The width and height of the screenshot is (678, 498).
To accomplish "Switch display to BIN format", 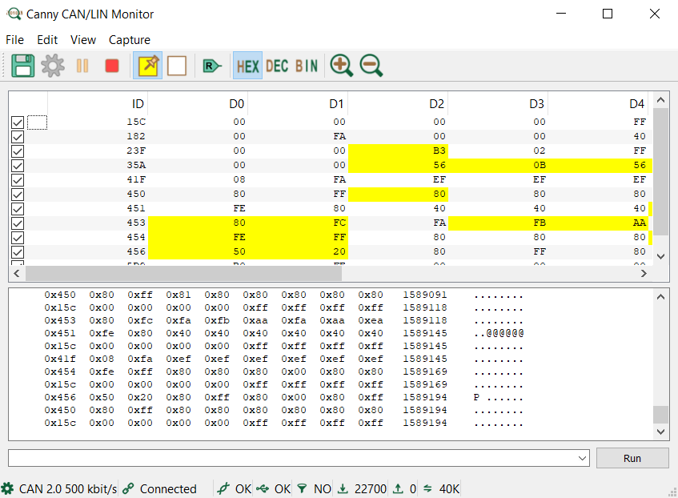I will [x=307, y=66].
